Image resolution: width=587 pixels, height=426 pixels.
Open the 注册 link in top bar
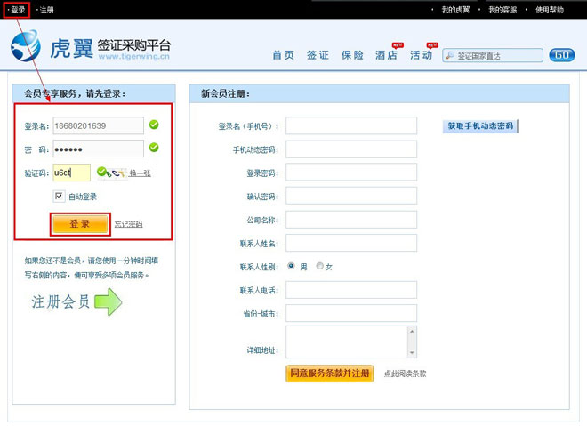point(46,10)
